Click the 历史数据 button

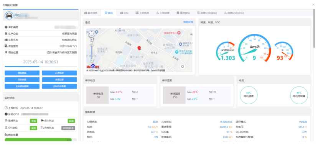pos(22,80)
